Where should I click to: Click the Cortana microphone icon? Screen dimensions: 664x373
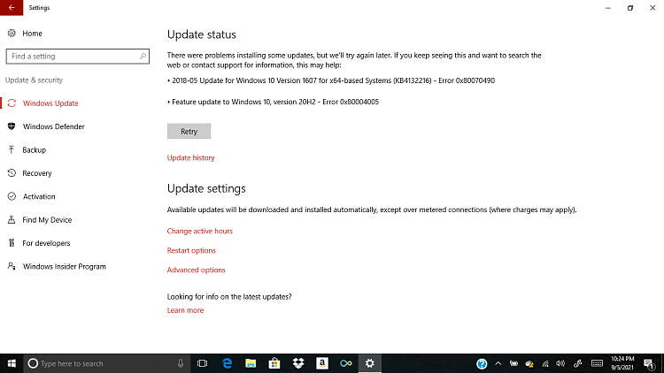pos(181,363)
